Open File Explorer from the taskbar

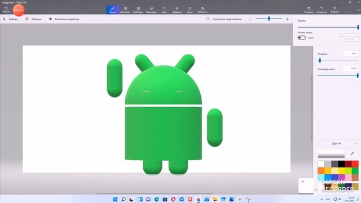tap(215, 199)
